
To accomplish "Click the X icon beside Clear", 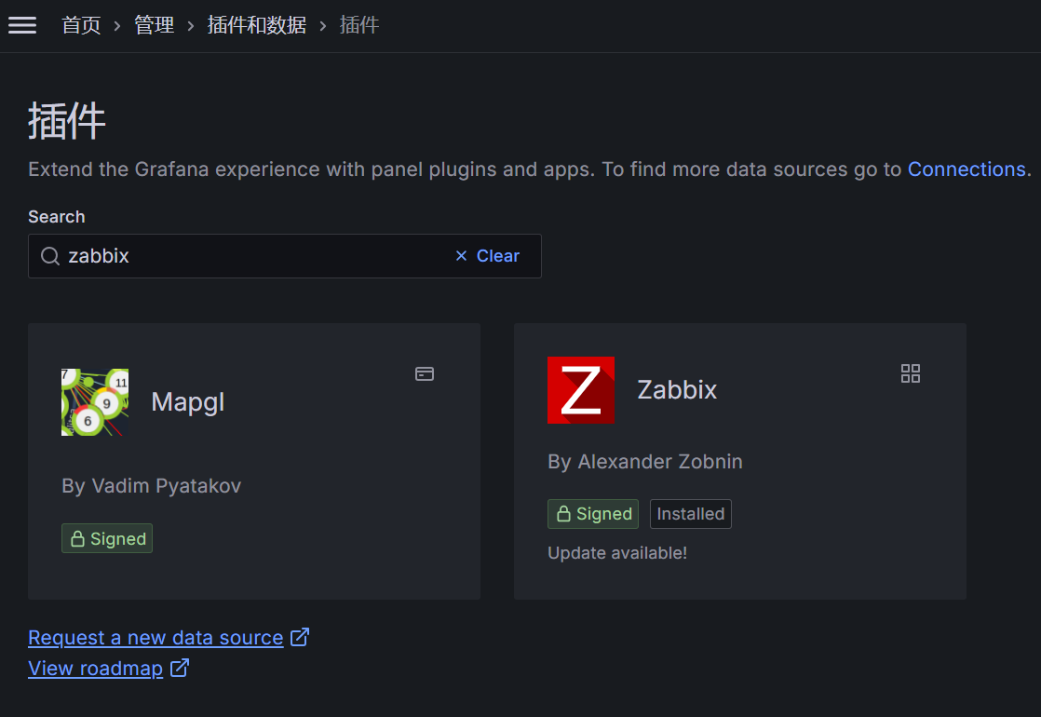I will (x=462, y=255).
